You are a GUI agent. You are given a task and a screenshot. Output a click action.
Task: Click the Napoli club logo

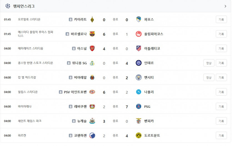(x=138, y=92)
